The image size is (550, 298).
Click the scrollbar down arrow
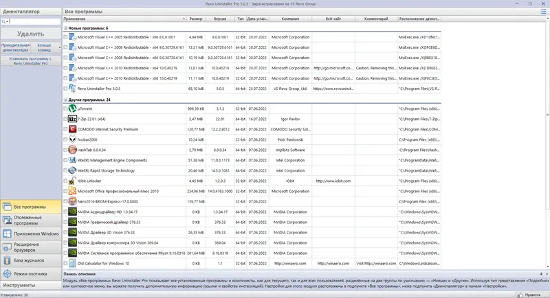(x=547, y=267)
